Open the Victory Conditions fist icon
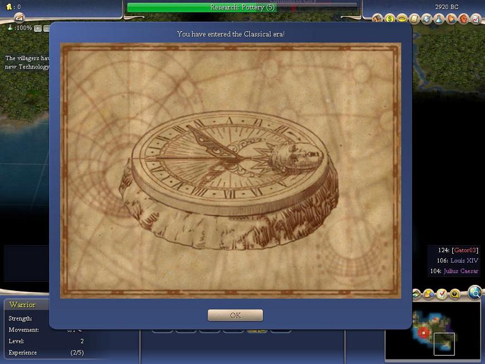Screen dimensions: 485x364 tap(463, 18)
